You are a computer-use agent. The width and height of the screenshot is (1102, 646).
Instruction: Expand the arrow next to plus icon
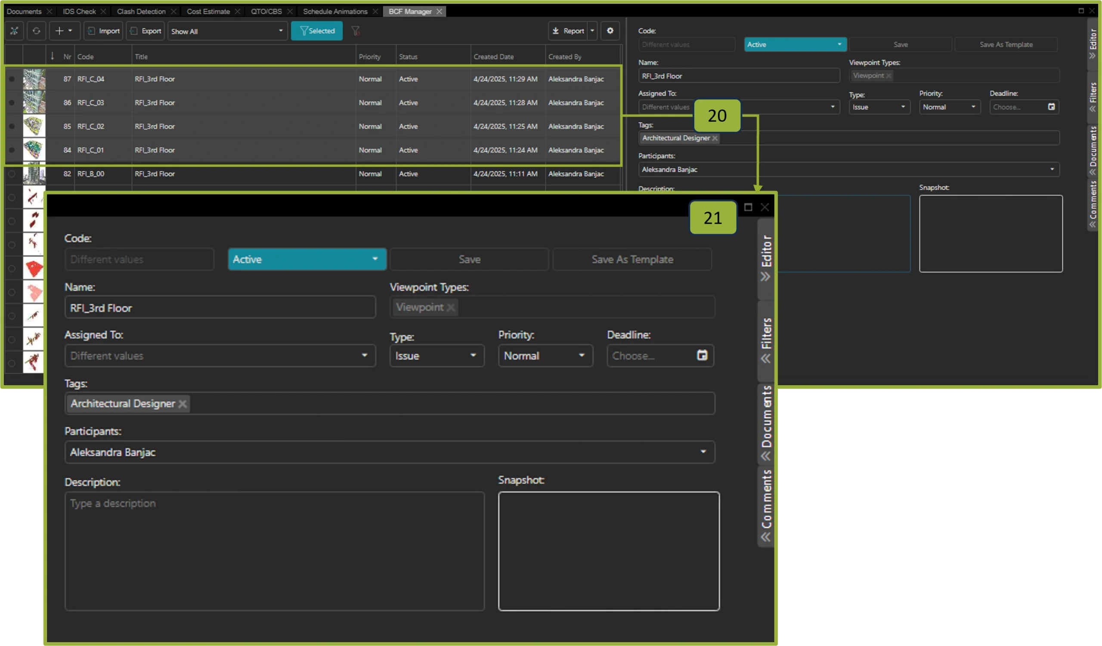[70, 31]
